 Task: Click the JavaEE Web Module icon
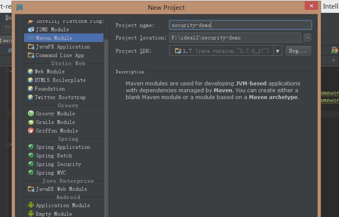click(31, 189)
